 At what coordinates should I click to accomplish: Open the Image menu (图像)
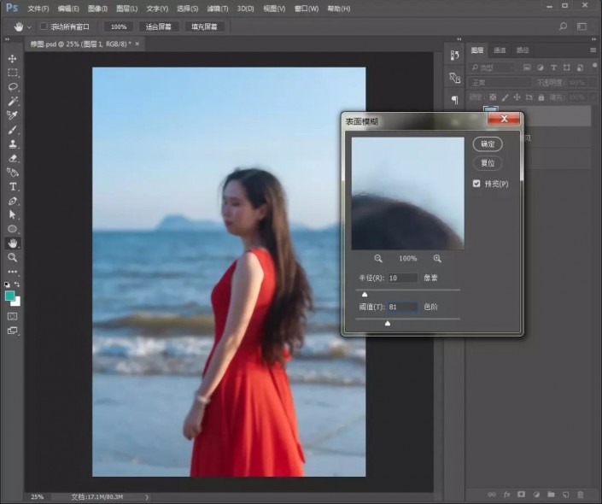pos(97,9)
